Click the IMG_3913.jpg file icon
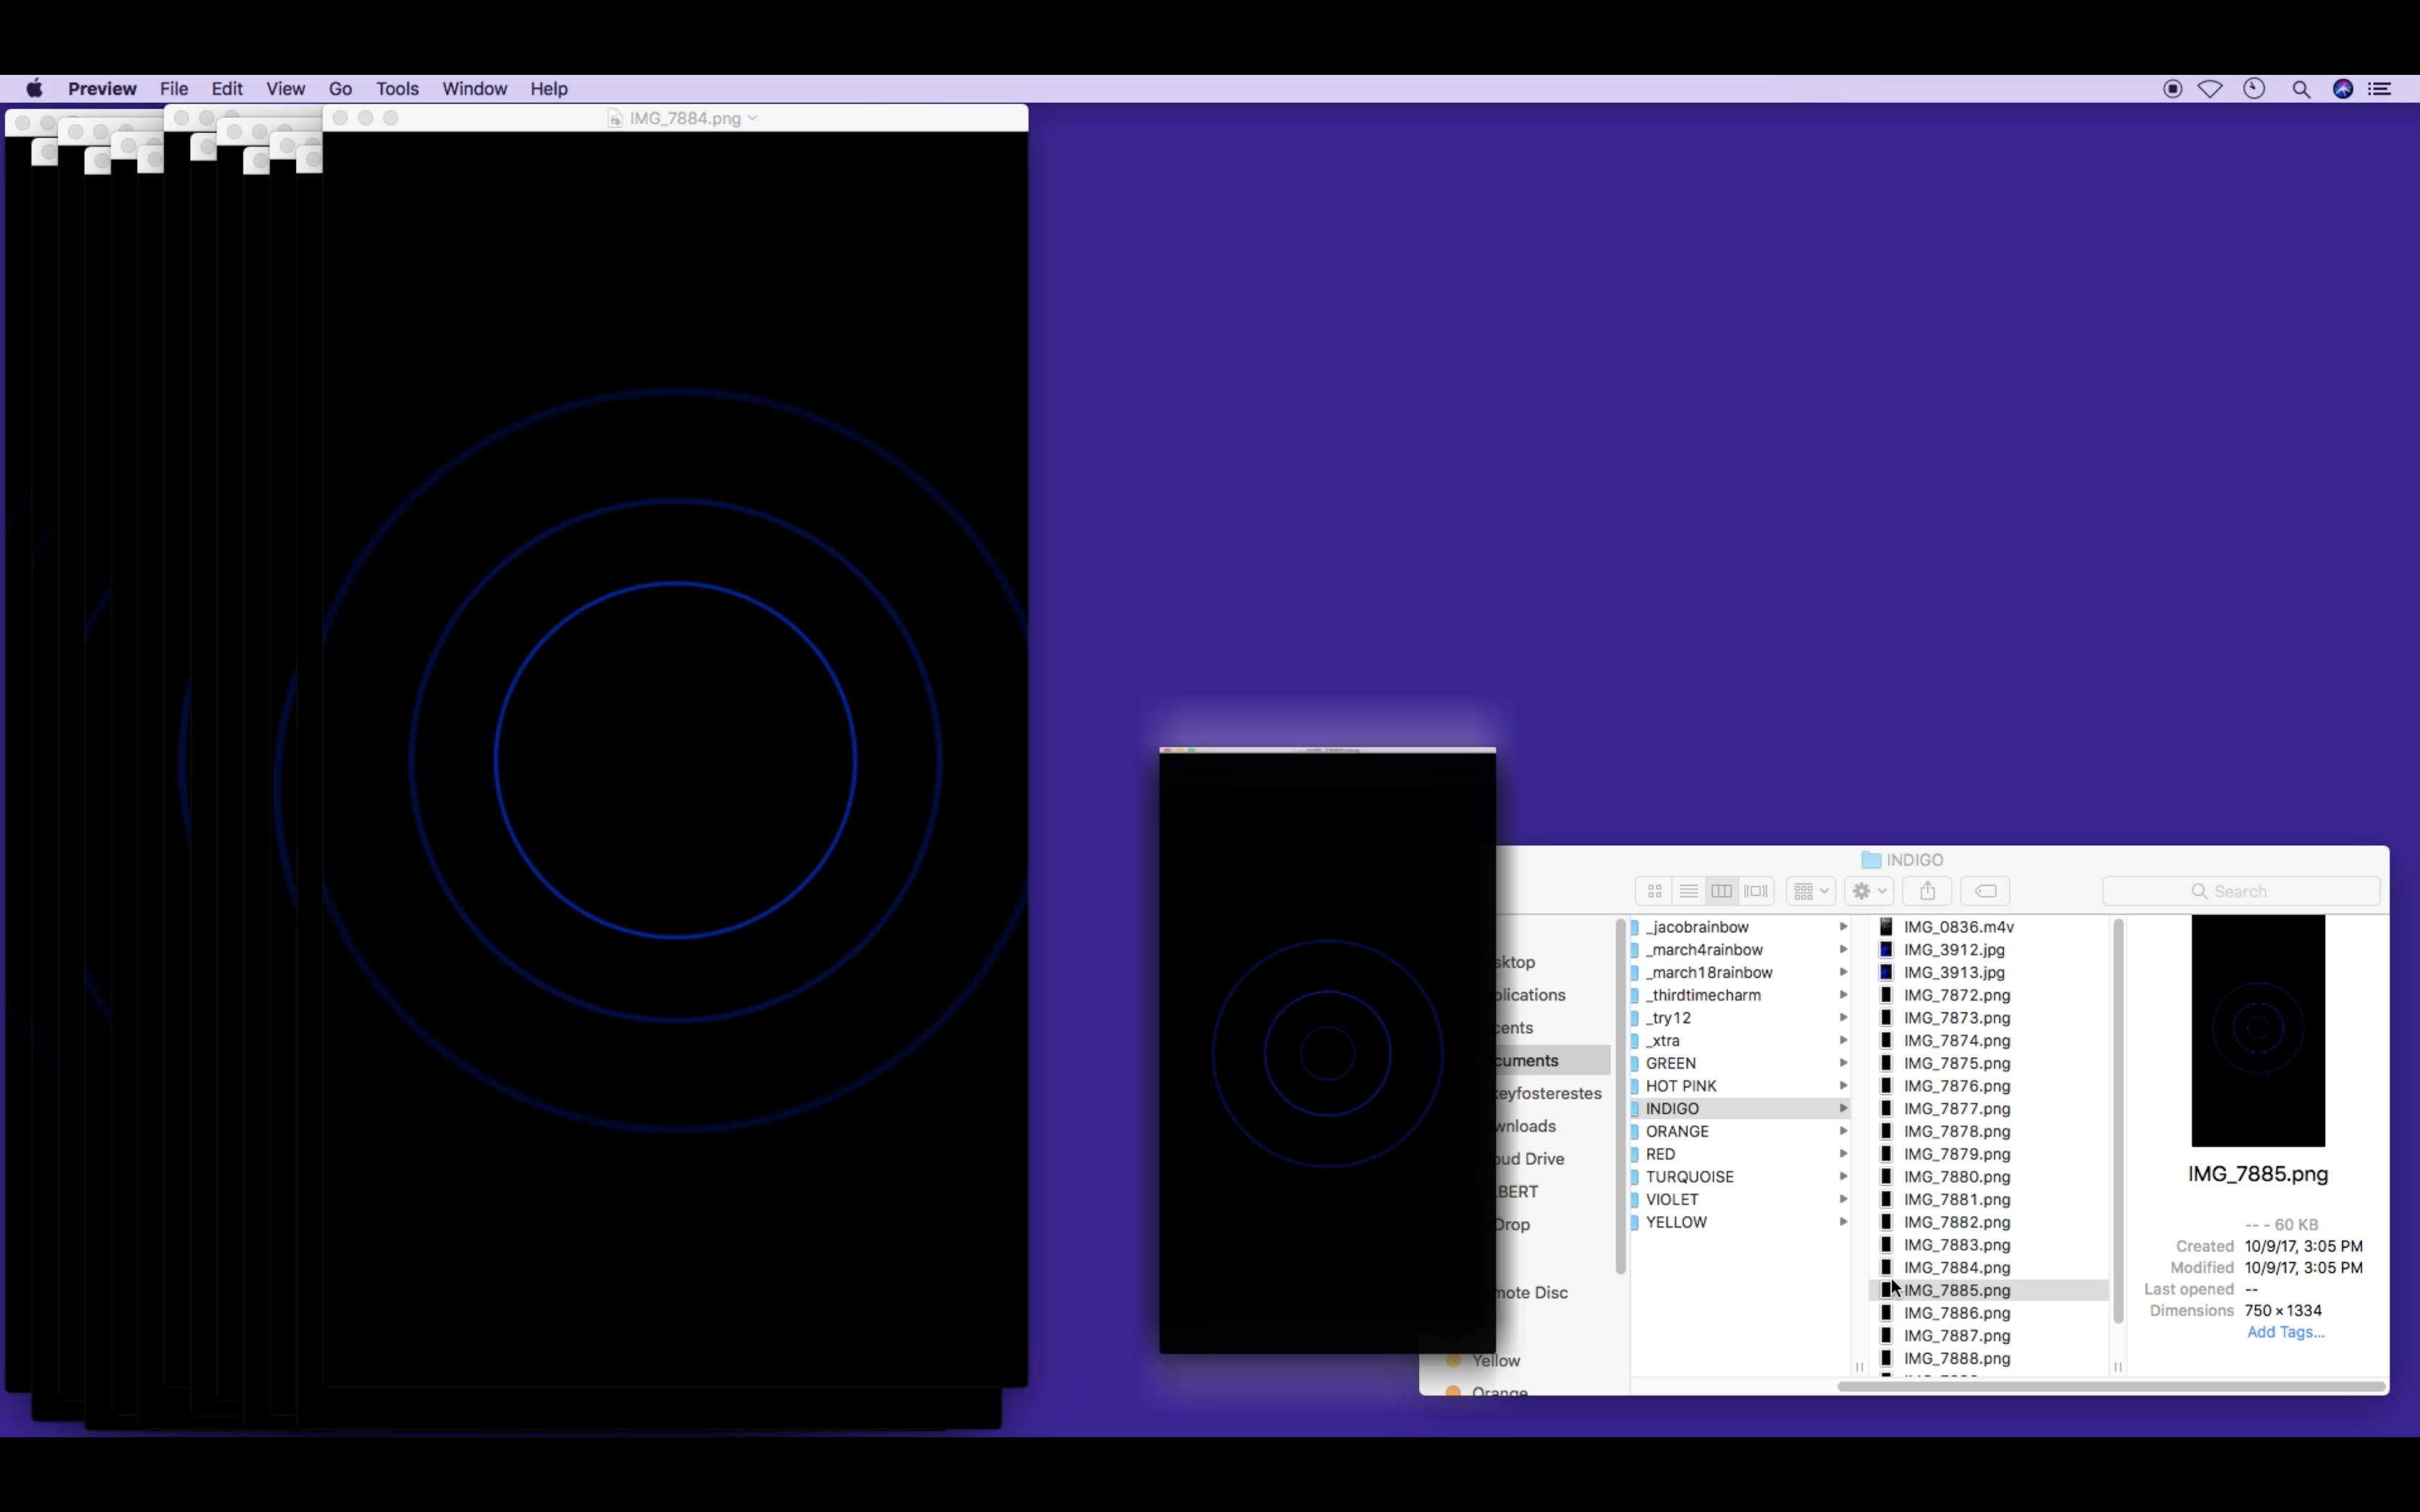 tap(1886, 972)
